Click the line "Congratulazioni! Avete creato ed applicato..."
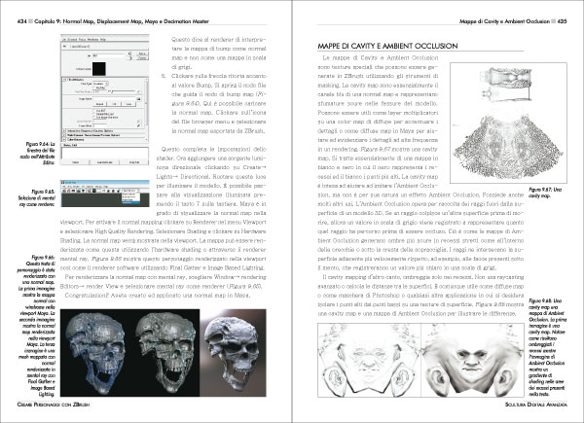Viewport: 584px width, 423px height. pos(158,296)
